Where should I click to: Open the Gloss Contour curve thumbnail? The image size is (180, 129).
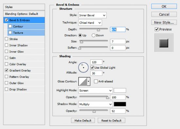(x=83, y=81)
